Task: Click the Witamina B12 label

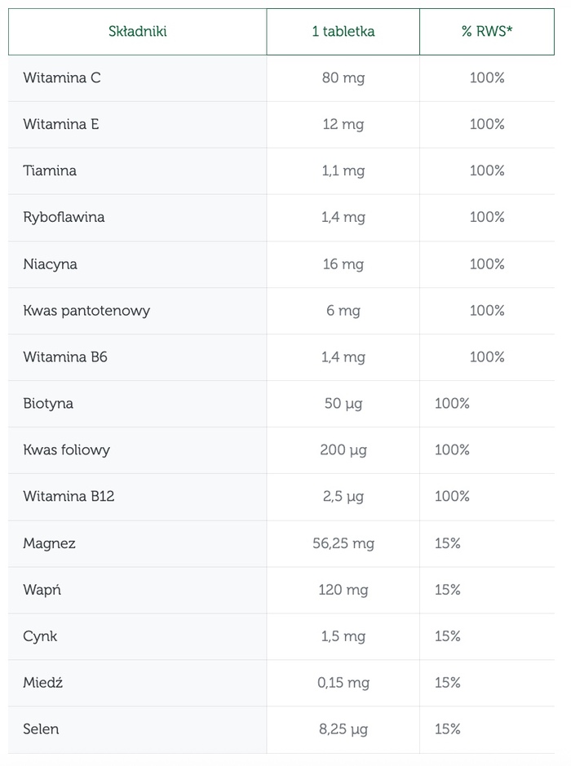Action: (69, 497)
